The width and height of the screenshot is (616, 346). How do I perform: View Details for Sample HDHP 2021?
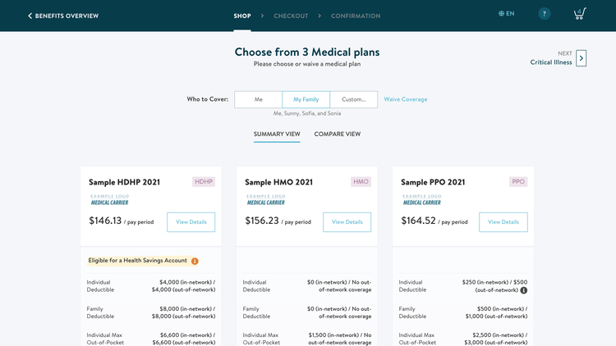[x=191, y=222]
